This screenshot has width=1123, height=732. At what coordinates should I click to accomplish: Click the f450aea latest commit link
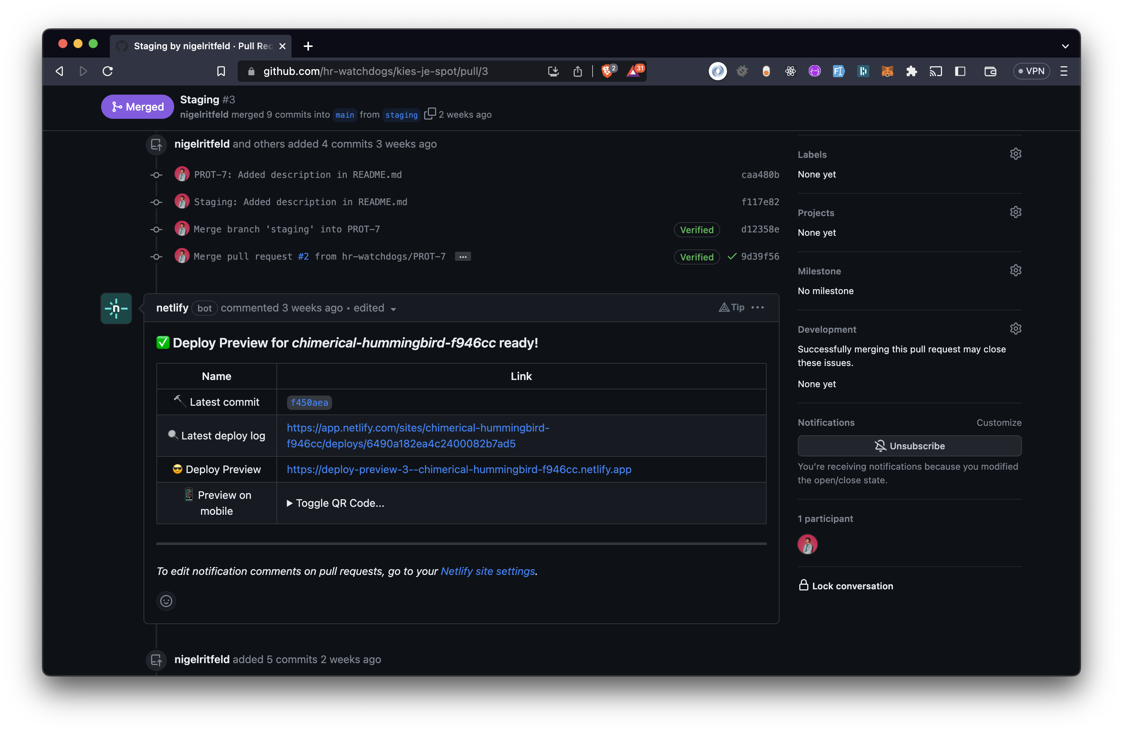pyautogui.click(x=309, y=402)
